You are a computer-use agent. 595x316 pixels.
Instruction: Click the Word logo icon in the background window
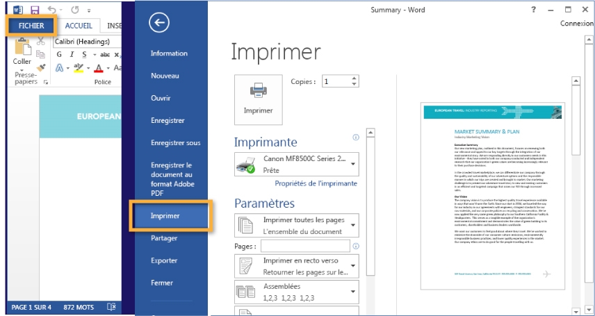click(x=18, y=10)
